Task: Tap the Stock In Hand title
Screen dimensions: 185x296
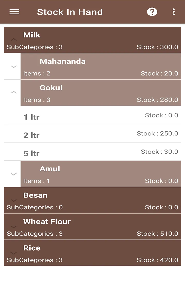Action: tap(70, 12)
